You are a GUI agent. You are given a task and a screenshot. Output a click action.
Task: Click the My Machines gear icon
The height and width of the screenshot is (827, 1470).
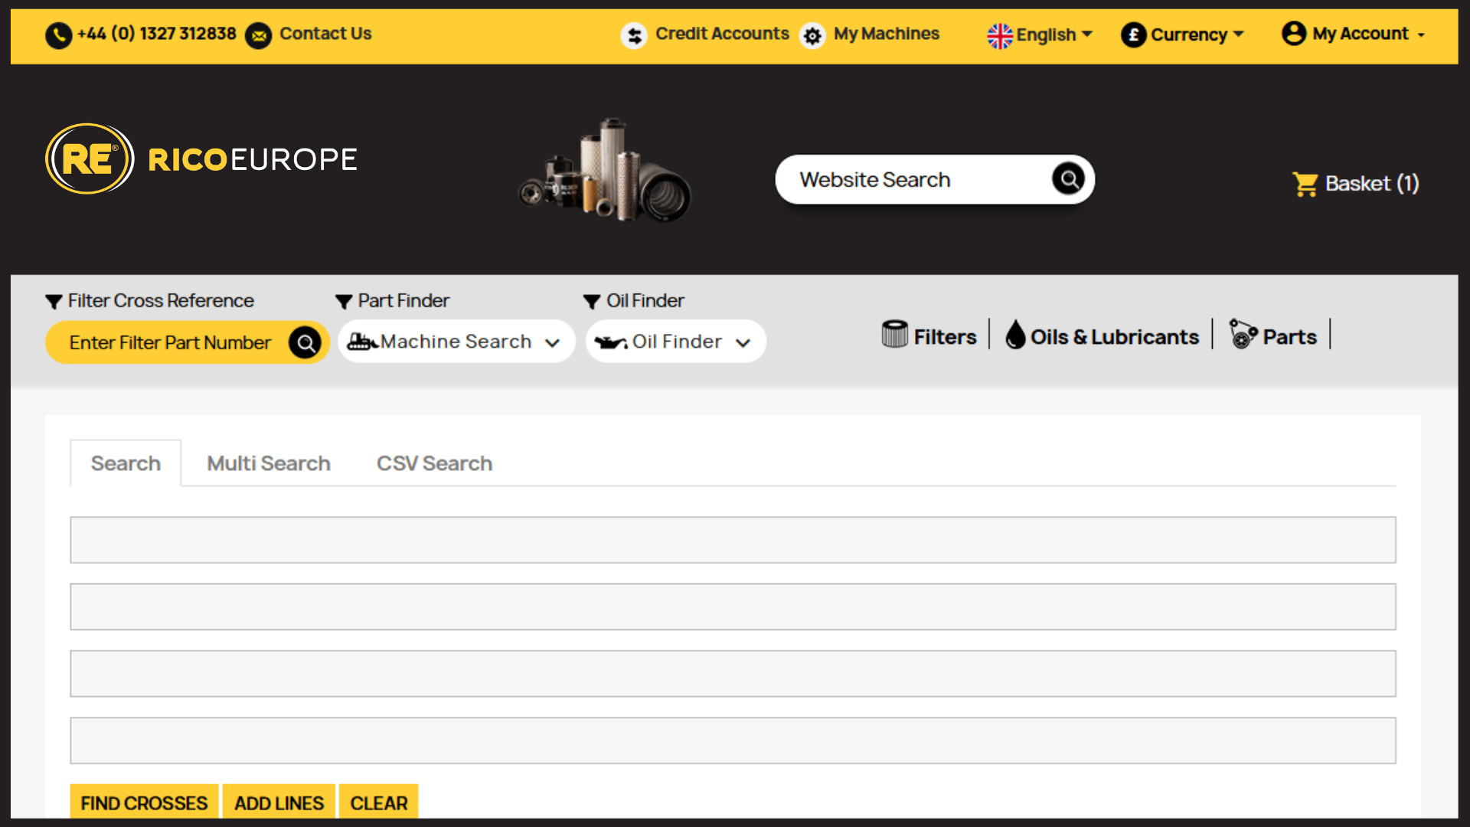(x=812, y=35)
